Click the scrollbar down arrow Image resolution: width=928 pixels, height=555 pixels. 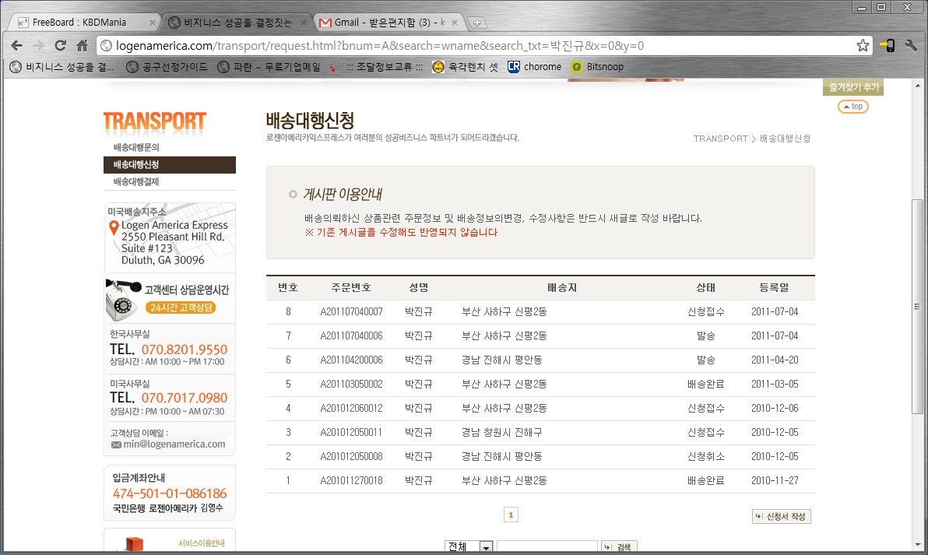point(917,545)
